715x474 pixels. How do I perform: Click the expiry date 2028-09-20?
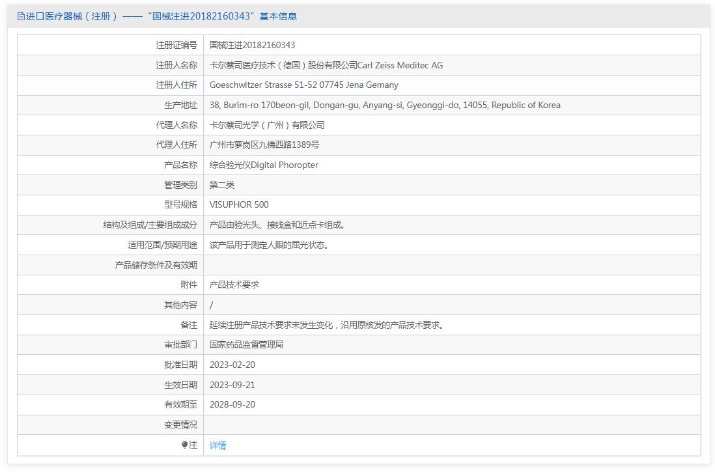click(232, 405)
